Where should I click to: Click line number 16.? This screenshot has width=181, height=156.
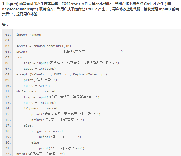[8, 120]
